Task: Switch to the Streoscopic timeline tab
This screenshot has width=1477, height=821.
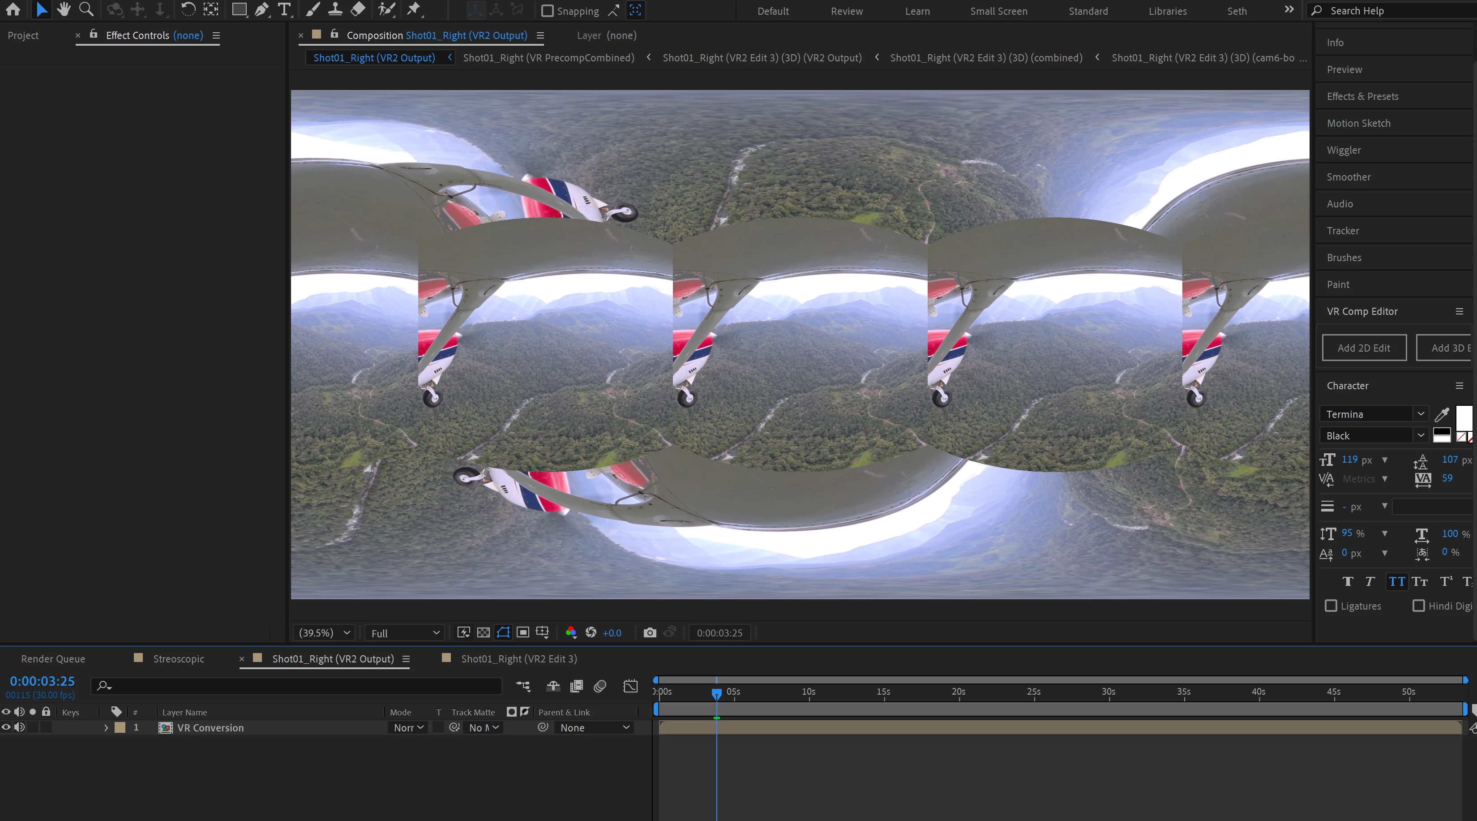Action: (178, 658)
